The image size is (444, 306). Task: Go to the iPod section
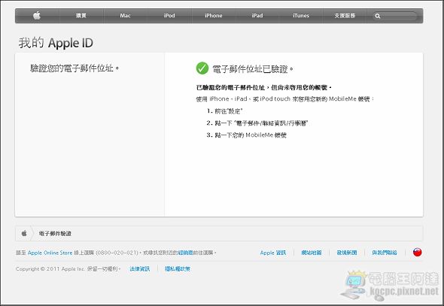click(x=169, y=16)
